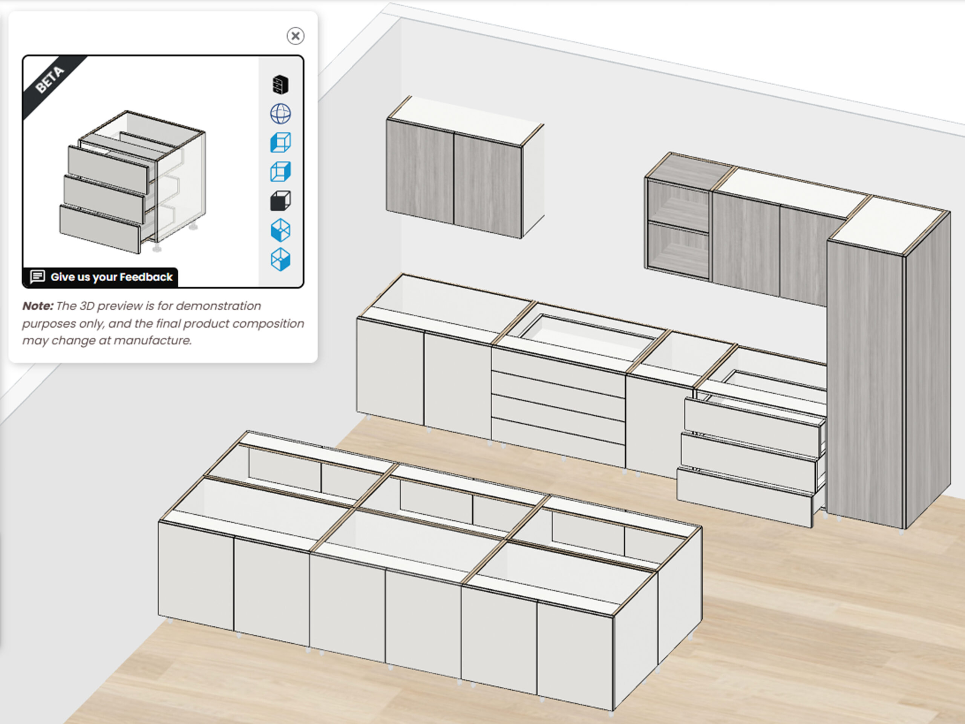Click Give us your Feedback button
This screenshot has width=965, height=724.
pos(111,277)
